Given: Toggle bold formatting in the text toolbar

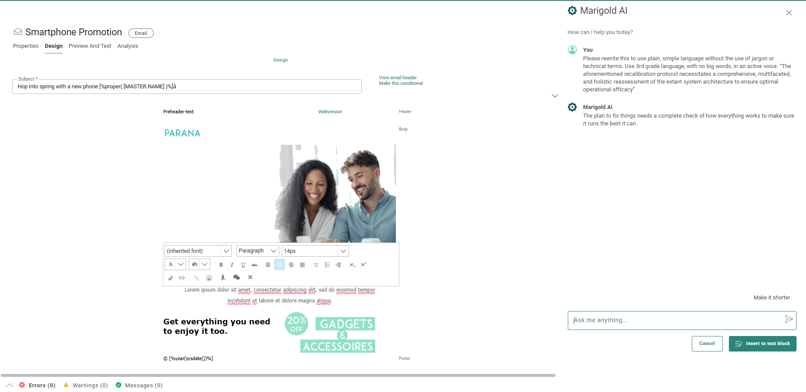Looking at the screenshot, I should pyautogui.click(x=221, y=265).
